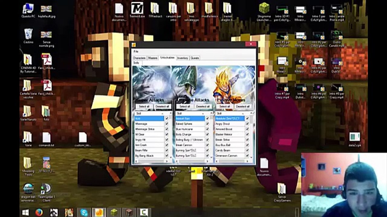Click Deselect all under Evasive Moves

click(243, 106)
